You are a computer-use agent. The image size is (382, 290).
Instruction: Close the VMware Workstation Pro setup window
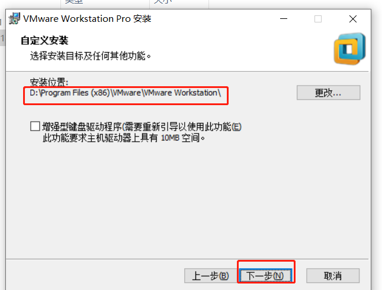click(x=353, y=19)
